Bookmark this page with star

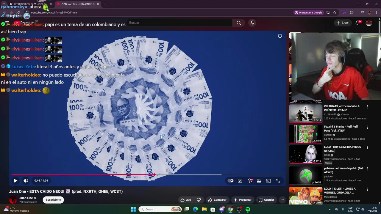pos(335,12)
